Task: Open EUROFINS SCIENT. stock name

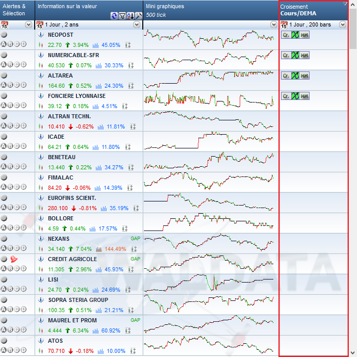Action: coord(72,198)
